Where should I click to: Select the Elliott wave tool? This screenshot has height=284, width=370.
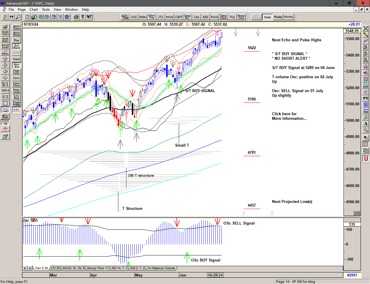(x=5, y=52)
